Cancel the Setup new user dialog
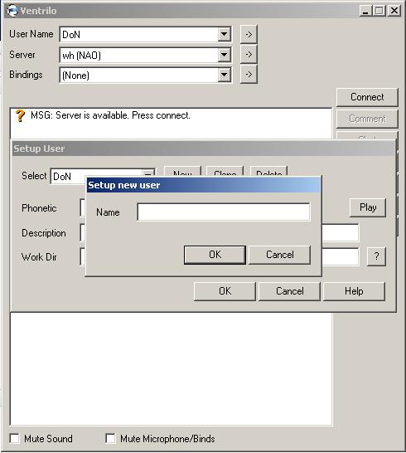The height and width of the screenshot is (453, 406). [x=279, y=255]
